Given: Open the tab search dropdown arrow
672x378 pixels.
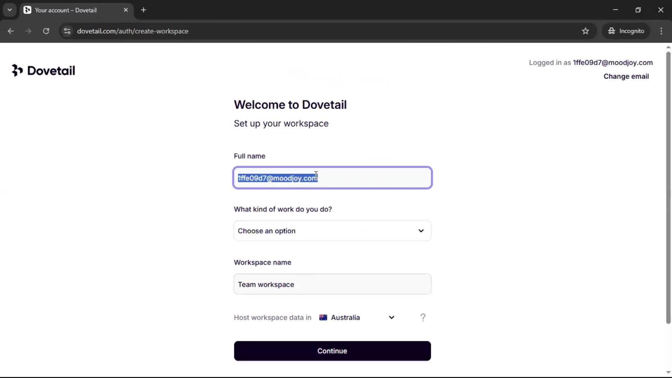Looking at the screenshot, I should [x=9, y=10].
